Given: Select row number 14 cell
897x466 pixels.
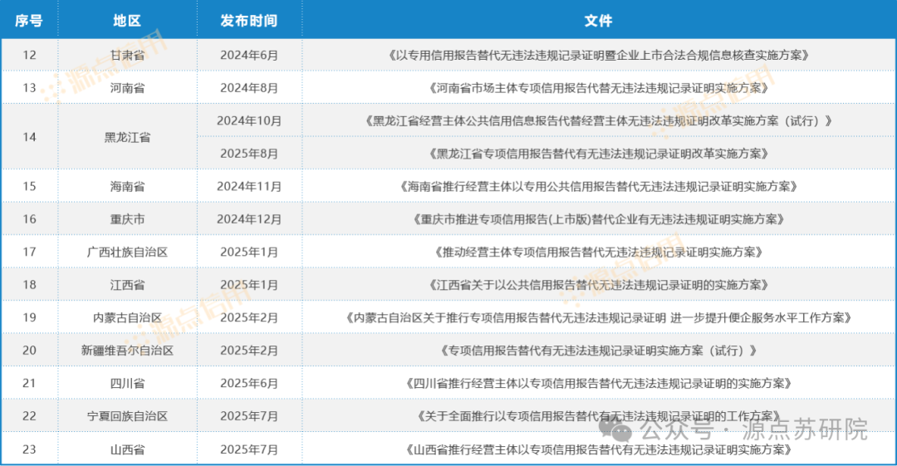Looking at the screenshot, I should (29, 137).
